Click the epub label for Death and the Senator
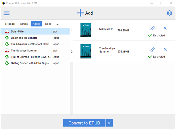Image resolution: width=176 pixels, height=130 pixels. [56, 38]
